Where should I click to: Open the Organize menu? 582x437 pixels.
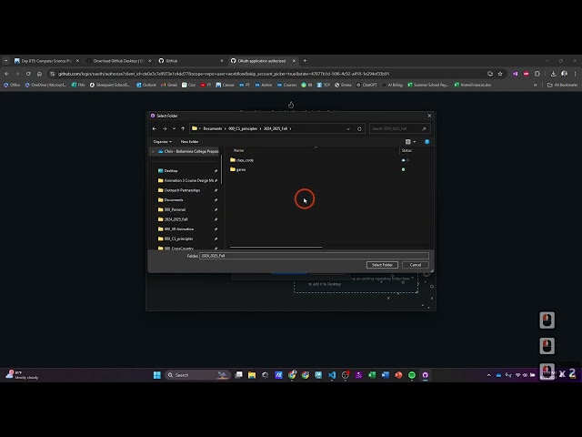click(163, 142)
